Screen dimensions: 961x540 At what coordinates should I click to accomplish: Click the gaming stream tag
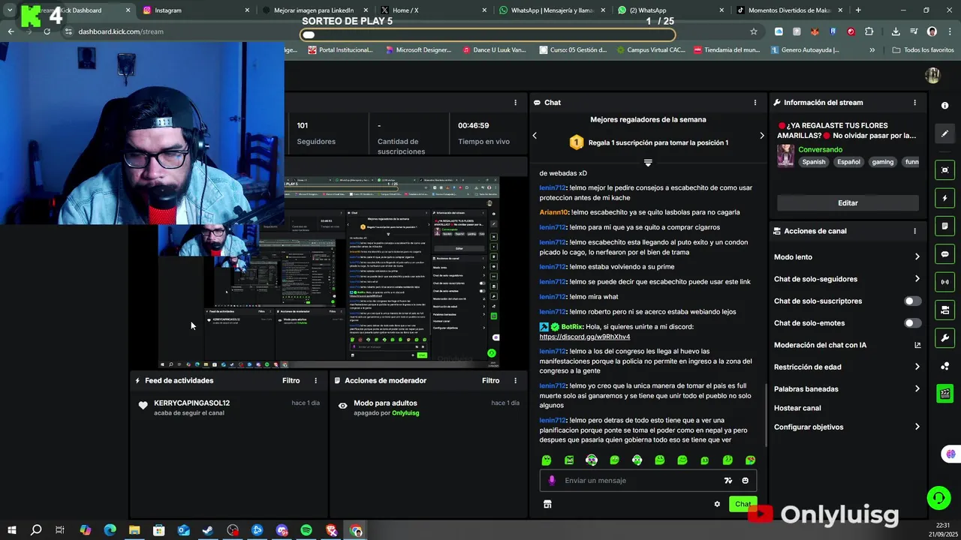[882, 162]
